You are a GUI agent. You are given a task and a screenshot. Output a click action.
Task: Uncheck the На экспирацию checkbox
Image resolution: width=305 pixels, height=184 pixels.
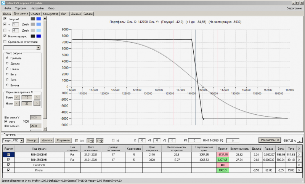click(x=5, y=36)
